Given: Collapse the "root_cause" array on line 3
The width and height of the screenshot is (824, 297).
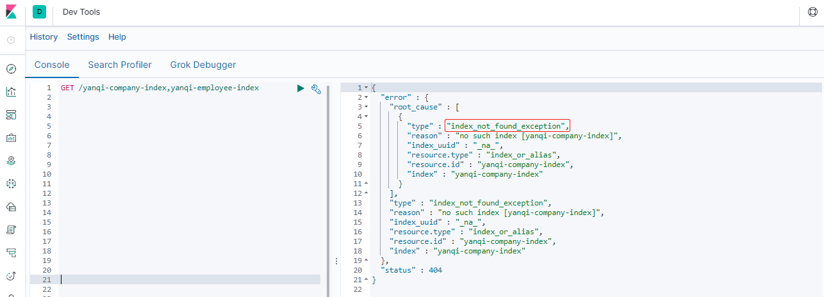Looking at the screenshot, I should 366,107.
